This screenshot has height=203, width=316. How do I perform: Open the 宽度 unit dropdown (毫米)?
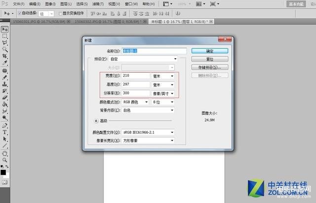pyautogui.click(x=163, y=76)
